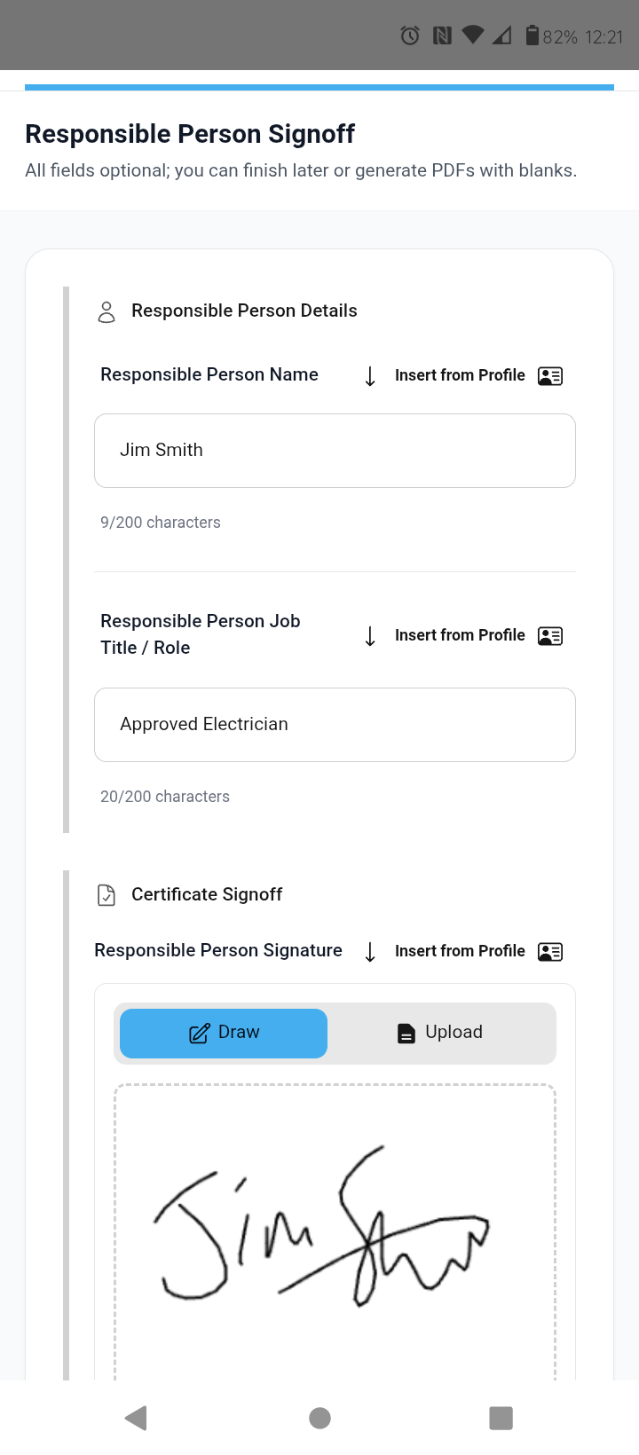Click the document checkmark icon beside Certificate Signoff

106,895
